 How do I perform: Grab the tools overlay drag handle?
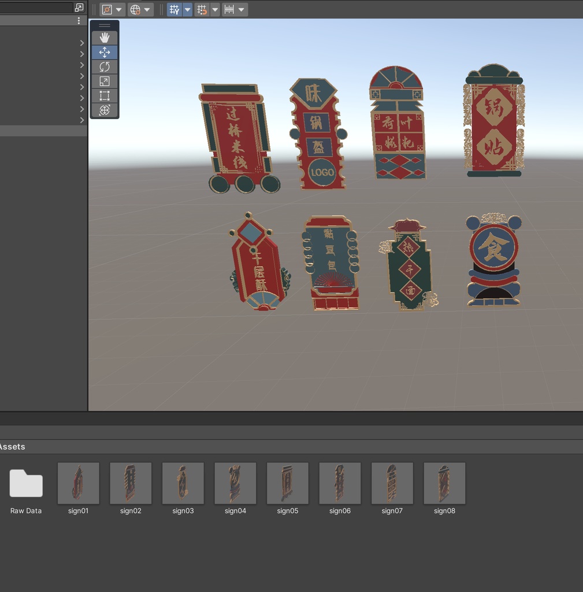point(105,25)
